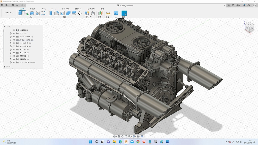Click the Orbit tool in navigation bar

coord(115,136)
